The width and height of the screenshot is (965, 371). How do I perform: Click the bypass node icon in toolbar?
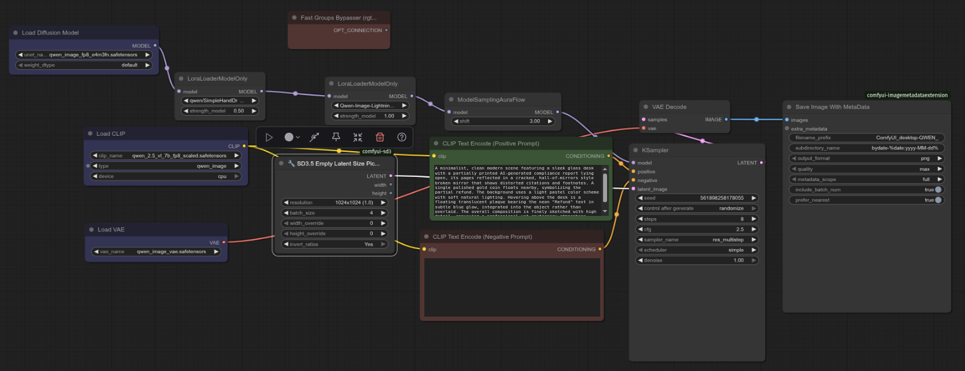[x=314, y=137]
